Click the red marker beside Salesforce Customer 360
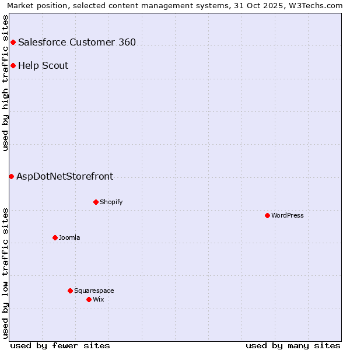This screenshot has width=350, height=350. (x=13, y=42)
